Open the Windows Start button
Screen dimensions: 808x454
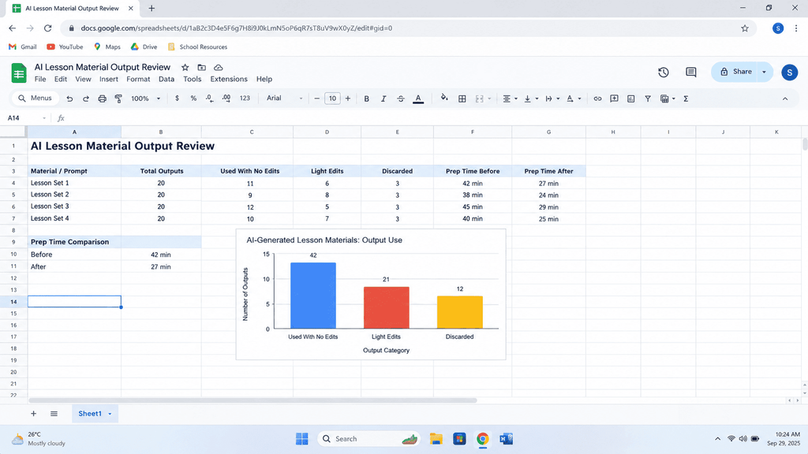pyautogui.click(x=302, y=439)
